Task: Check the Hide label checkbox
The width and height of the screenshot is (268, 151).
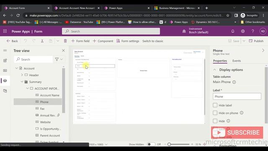Action: 215,105
